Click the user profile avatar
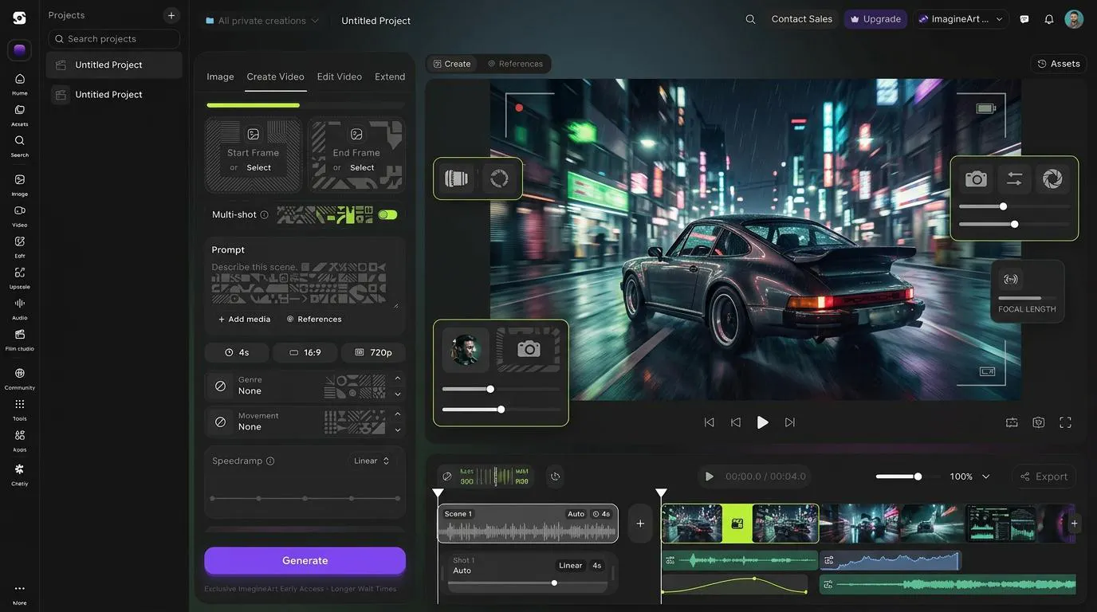Image resolution: width=1097 pixels, height=612 pixels. click(1074, 19)
